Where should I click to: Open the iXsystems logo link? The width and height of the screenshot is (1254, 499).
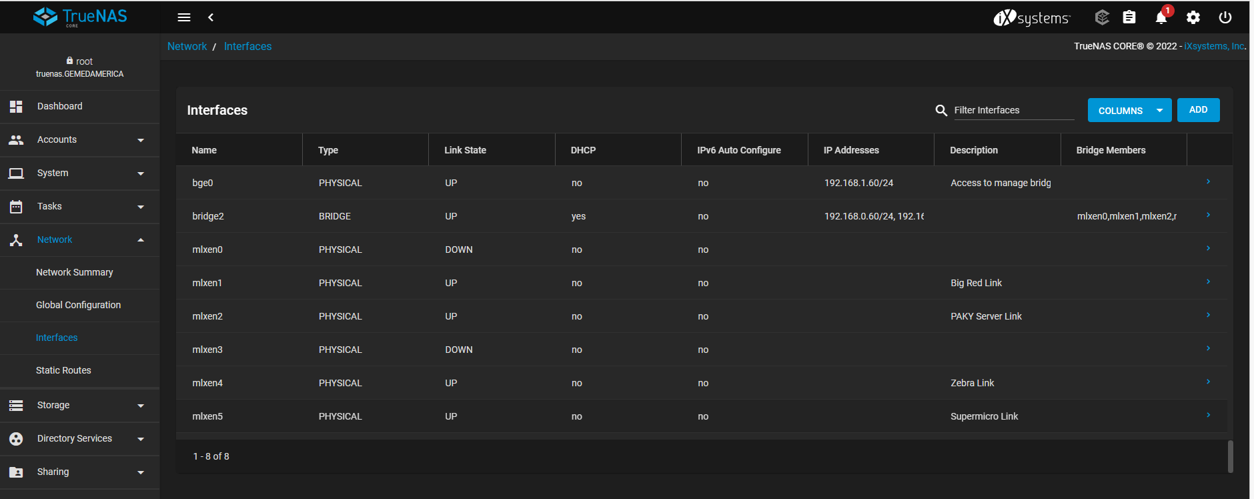pyautogui.click(x=1032, y=18)
